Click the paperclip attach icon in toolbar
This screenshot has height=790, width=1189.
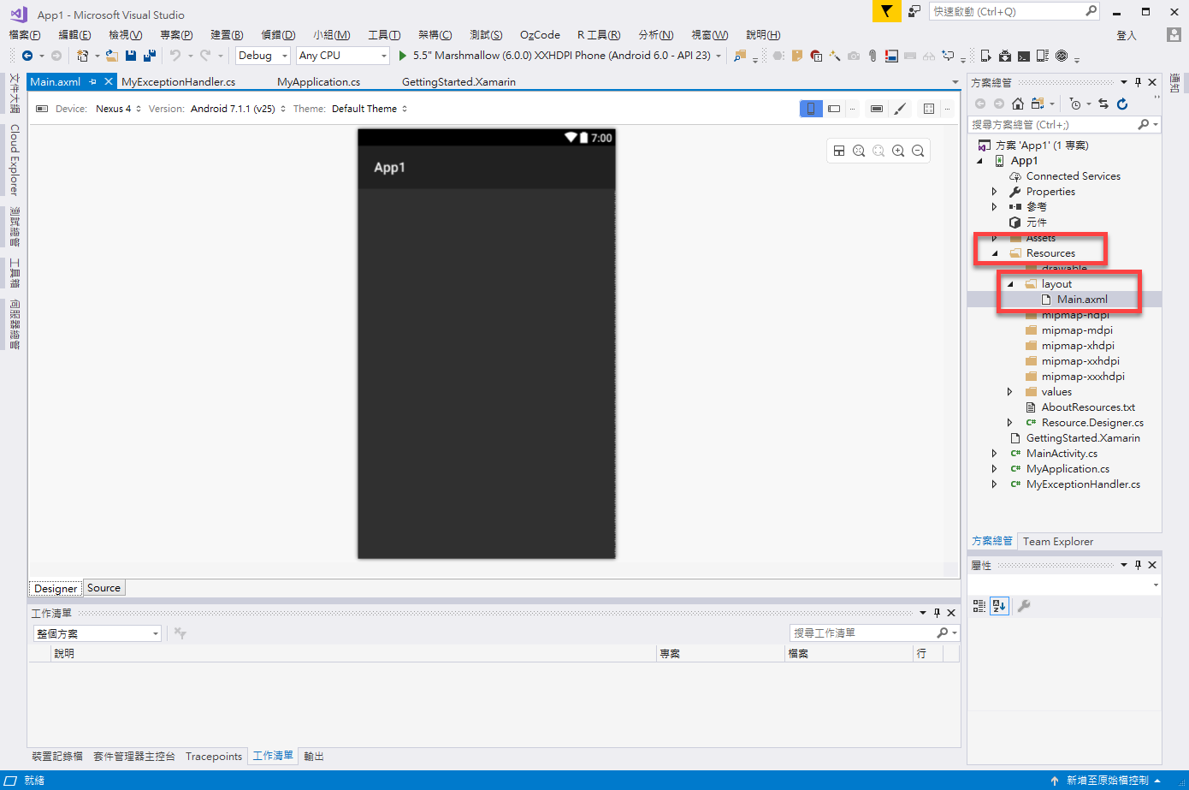tap(872, 56)
